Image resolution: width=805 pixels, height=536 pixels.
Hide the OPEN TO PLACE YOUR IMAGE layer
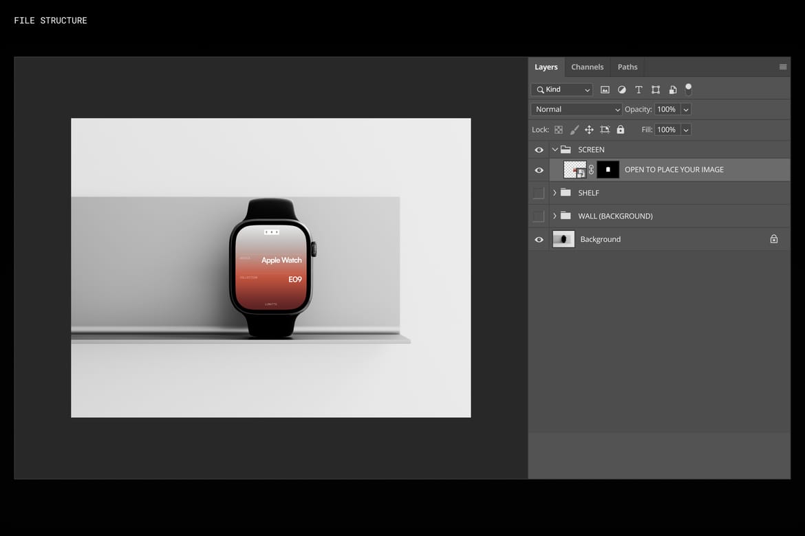(539, 170)
